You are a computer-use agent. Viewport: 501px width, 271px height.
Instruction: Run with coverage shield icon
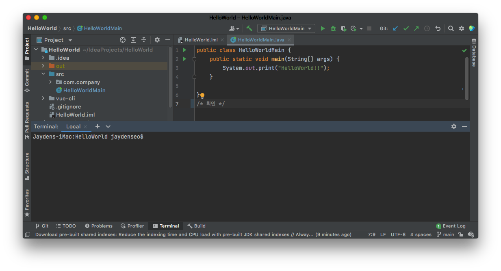[343, 28]
